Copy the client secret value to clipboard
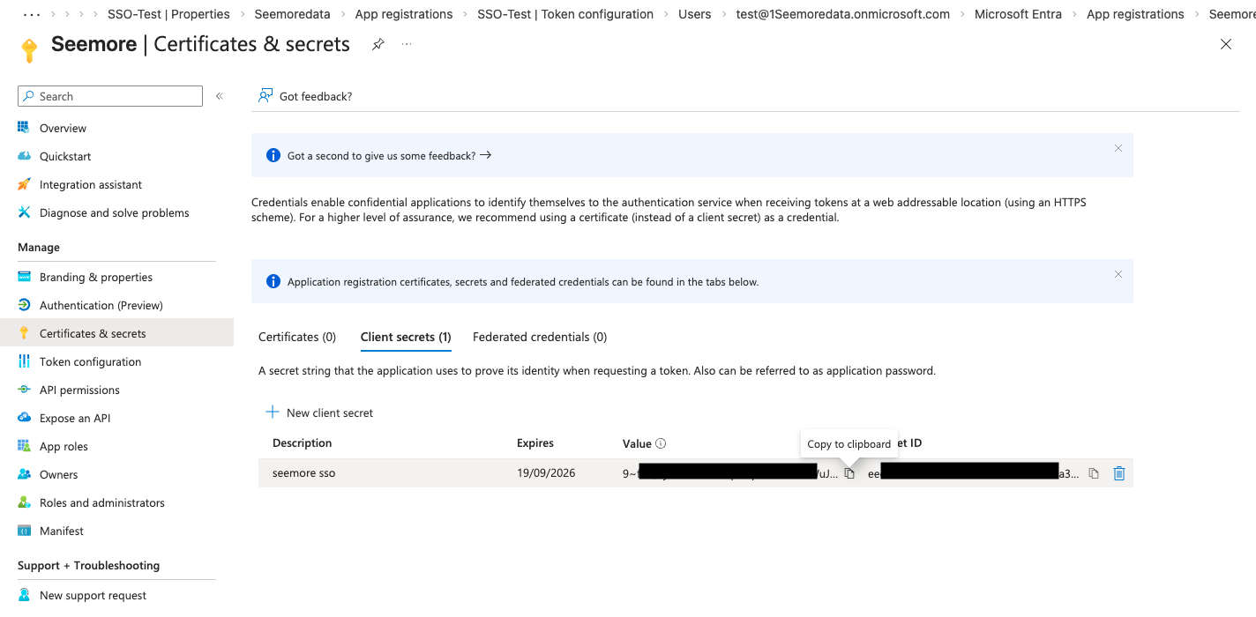1256x617 pixels. 848,473
